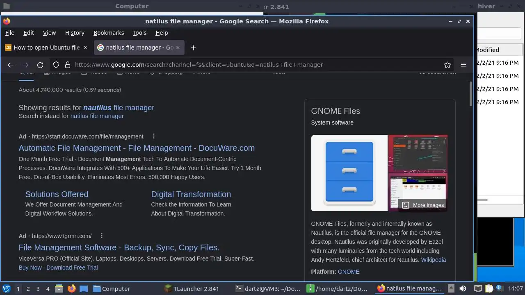This screenshot has width=525, height=295.
Task: Click the show desktop icon in taskbar
Action: [x=84, y=288]
